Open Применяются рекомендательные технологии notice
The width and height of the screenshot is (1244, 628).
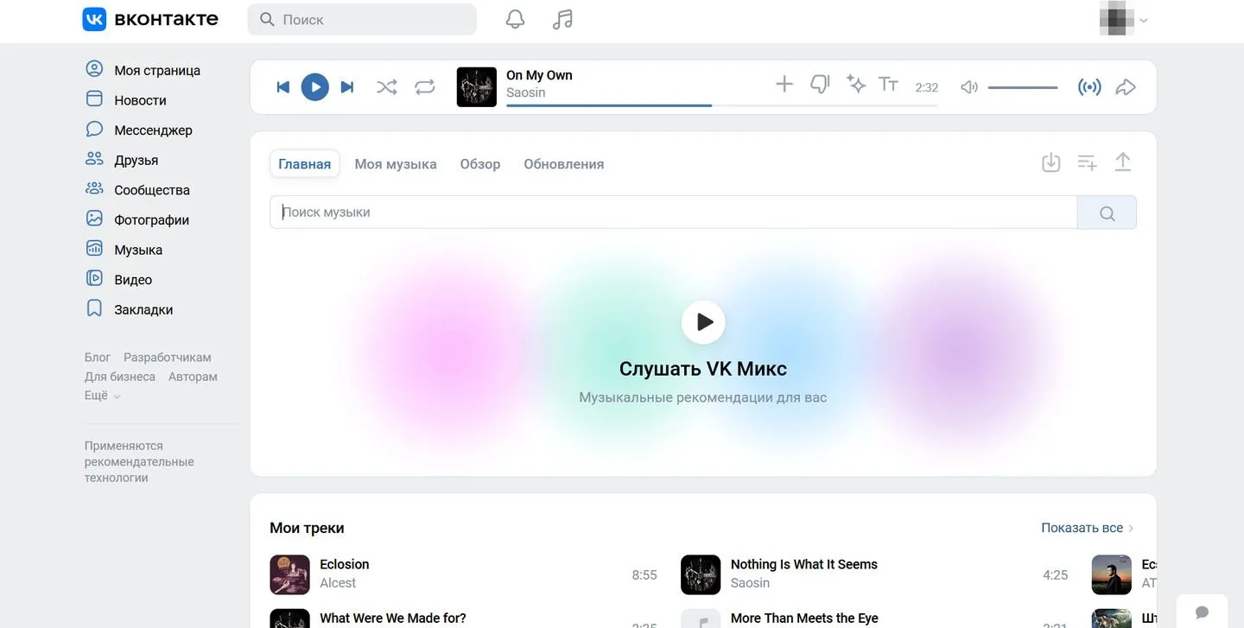tap(139, 461)
